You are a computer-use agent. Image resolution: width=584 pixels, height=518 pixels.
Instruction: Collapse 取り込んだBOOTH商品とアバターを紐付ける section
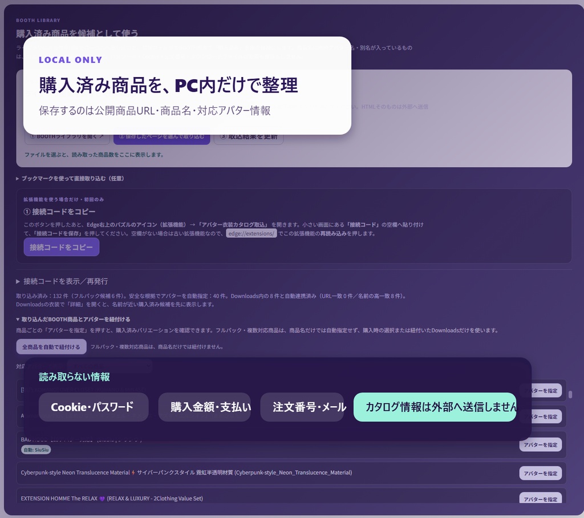(18, 319)
